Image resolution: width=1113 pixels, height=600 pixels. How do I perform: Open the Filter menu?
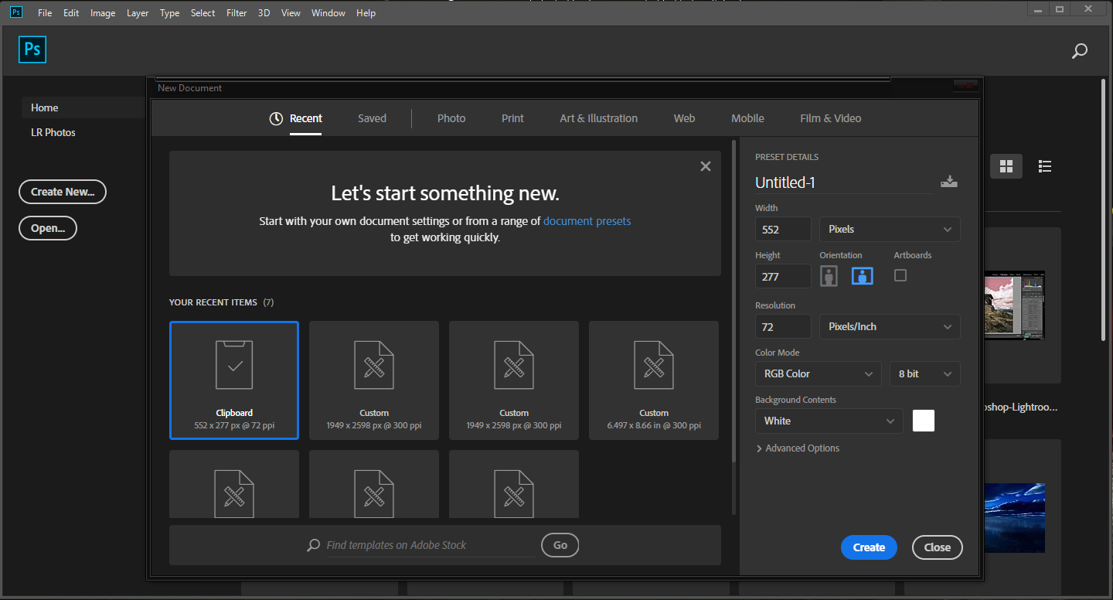click(x=237, y=13)
